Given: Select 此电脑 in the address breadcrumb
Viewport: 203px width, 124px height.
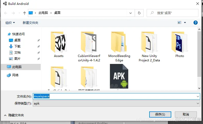Looking at the screenshot, I should pos(43,13).
